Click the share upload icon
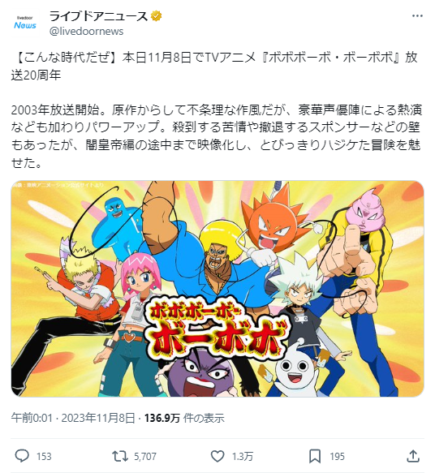Screen dimensions: 435x473 413,456
